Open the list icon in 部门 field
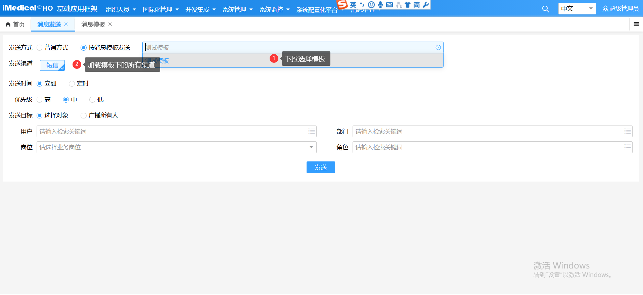This screenshot has width=643, height=295. tap(627, 131)
